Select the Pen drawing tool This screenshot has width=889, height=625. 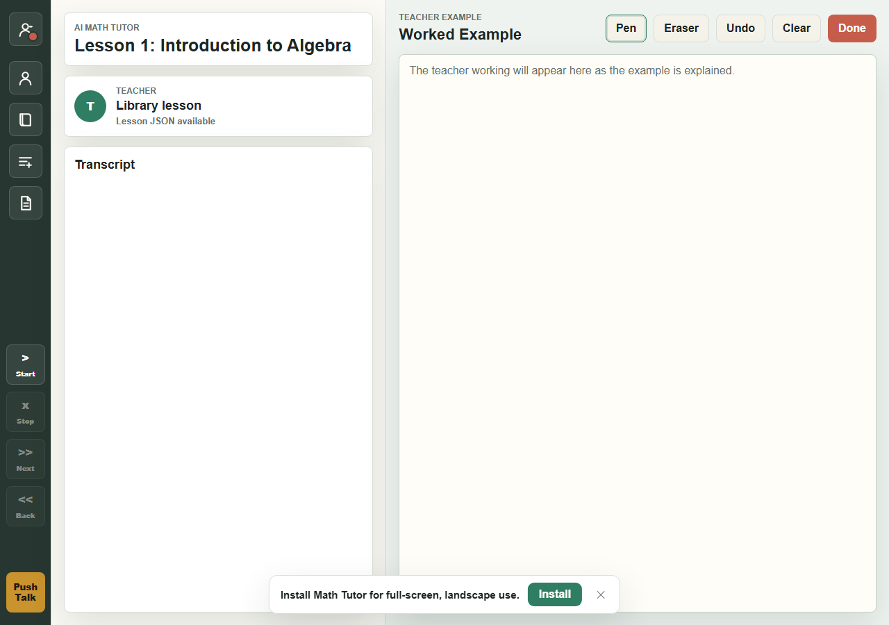point(626,28)
